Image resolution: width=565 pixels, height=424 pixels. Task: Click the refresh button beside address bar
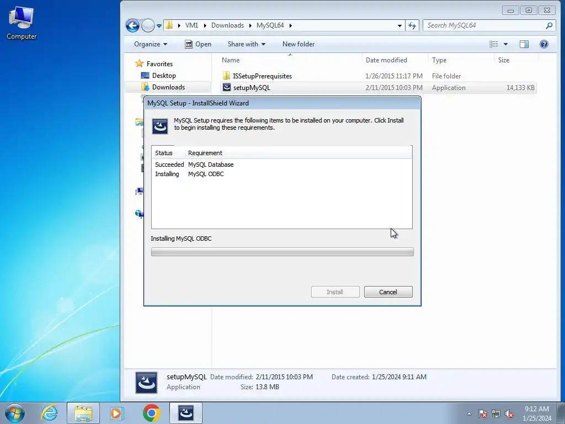coord(412,25)
